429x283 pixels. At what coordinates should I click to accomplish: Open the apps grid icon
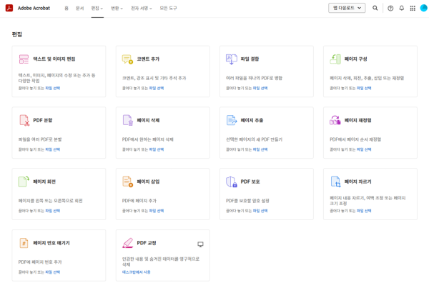tap(413, 8)
